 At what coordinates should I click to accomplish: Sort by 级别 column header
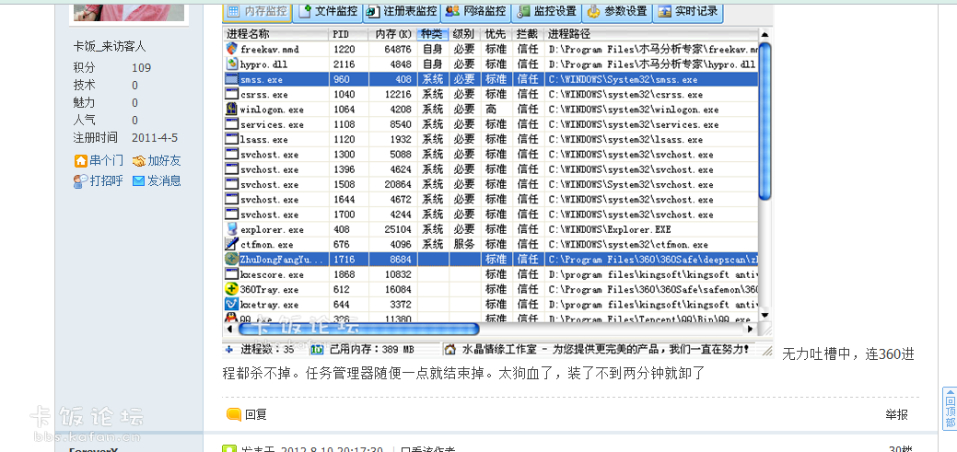(465, 34)
